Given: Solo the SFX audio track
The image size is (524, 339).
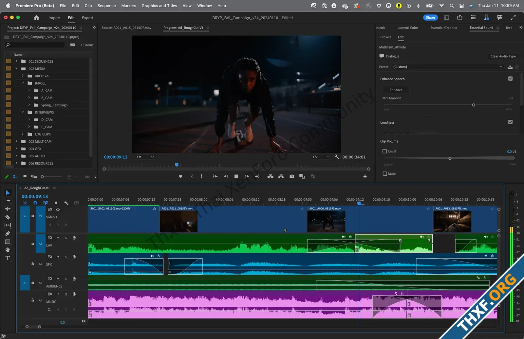Looking at the screenshot, I should pyautogui.click(x=66, y=257).
